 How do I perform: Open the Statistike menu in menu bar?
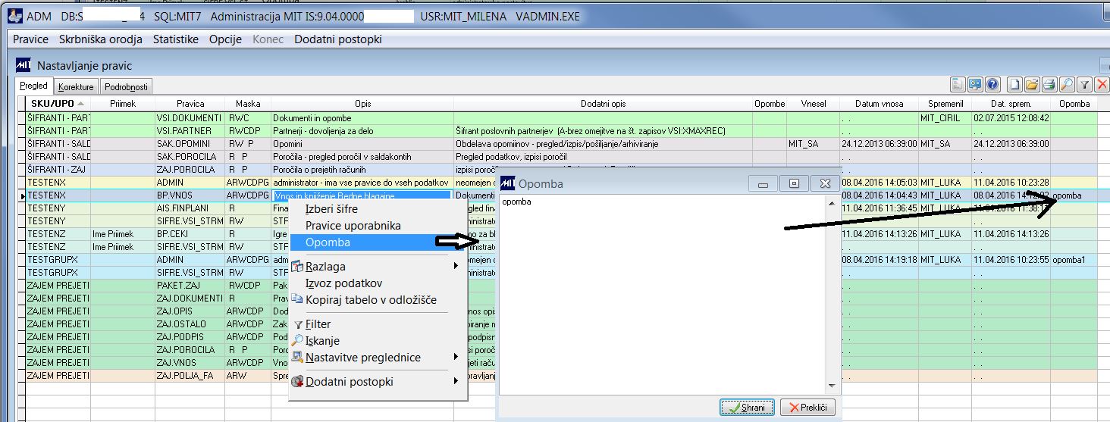click(x=176, y=39)
